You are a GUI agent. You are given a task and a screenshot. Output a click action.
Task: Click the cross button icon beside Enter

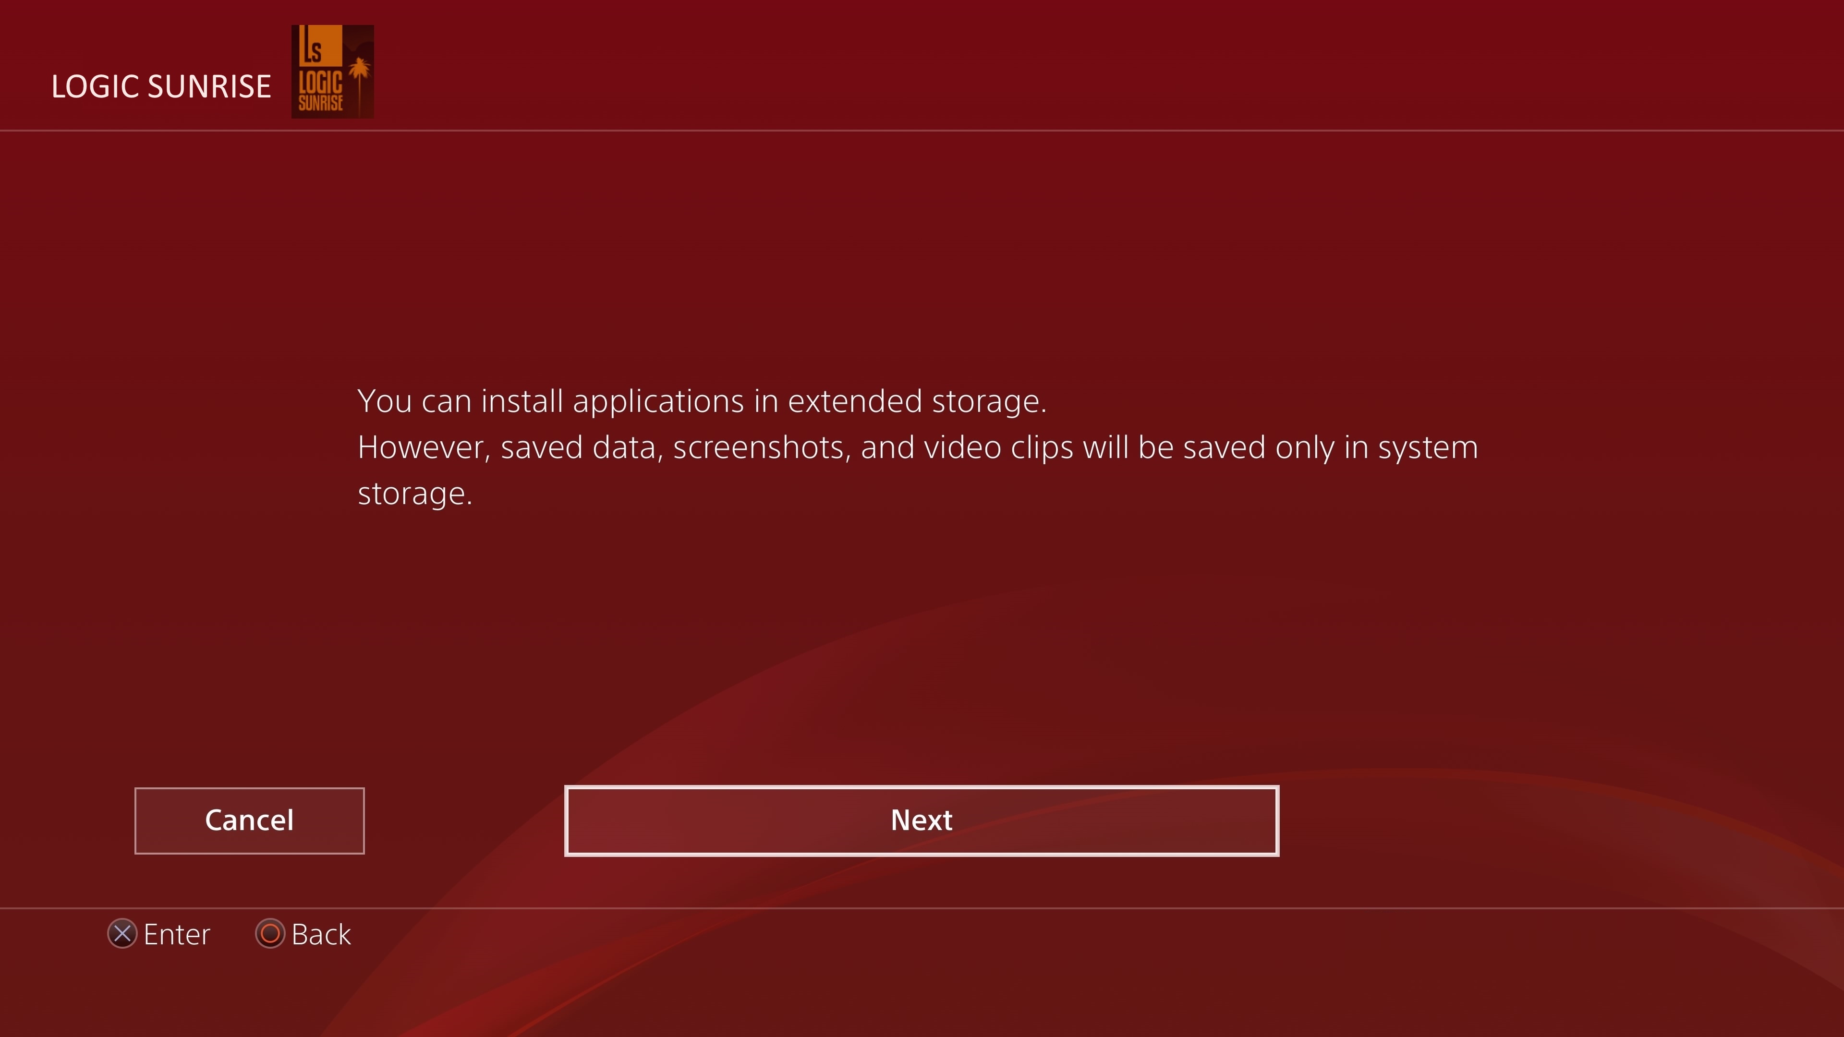[x=122, y=934]
